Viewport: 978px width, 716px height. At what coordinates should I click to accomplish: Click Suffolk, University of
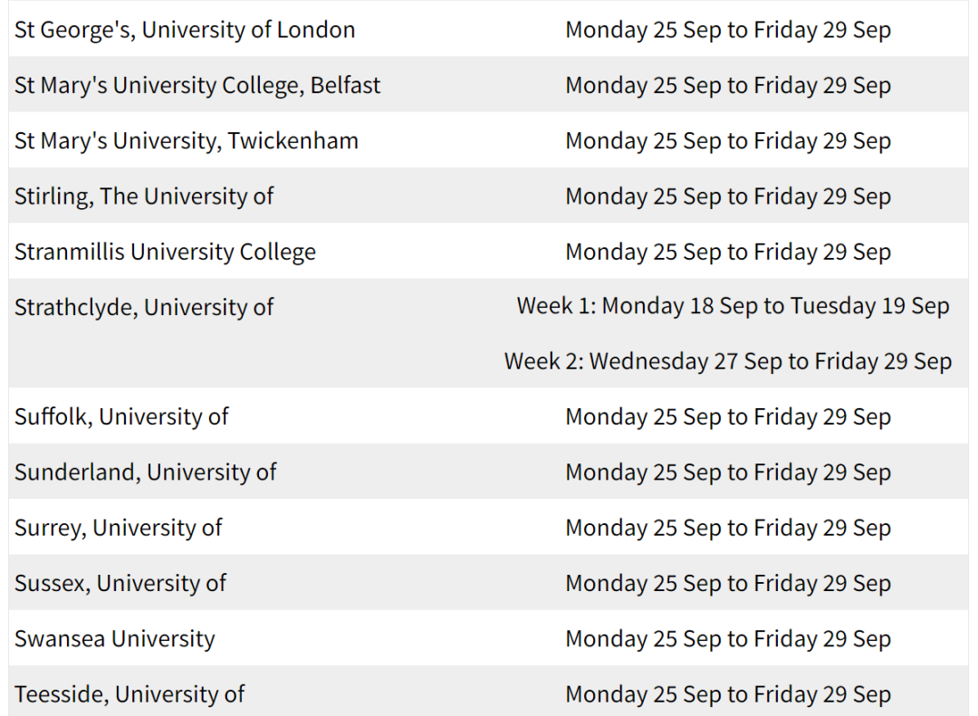tap(121, 416)
